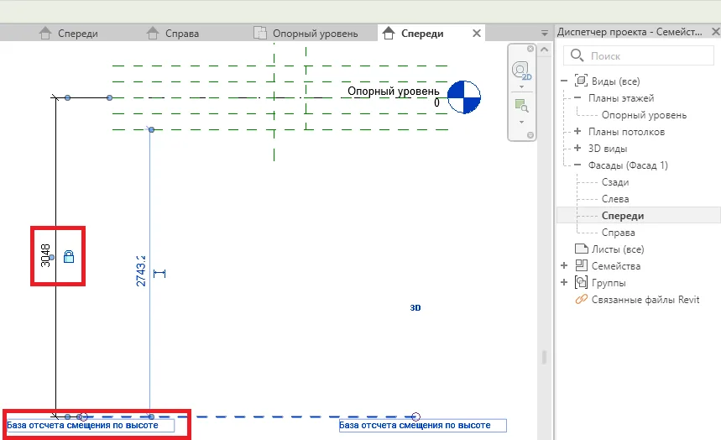The image size is (721, 440).
Task: Expand the 3D виды tree node
Action: (577, 149)
